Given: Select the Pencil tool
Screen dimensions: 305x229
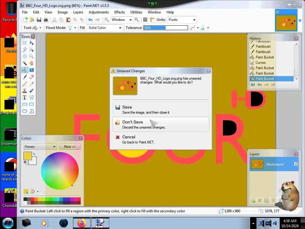Looking at the screenshot, I should pyautogui.click(x=25, y=84).
